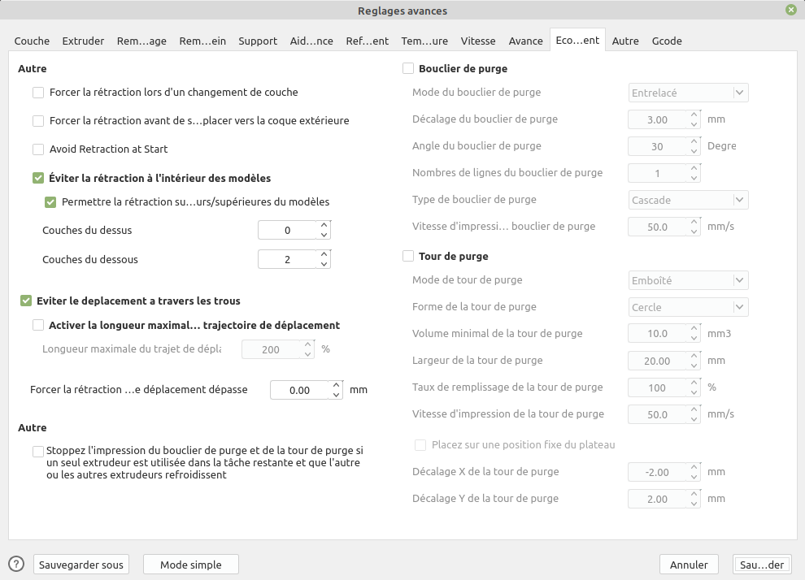Open the help question mark icon
The image size is (805, 580).
pos(16,564)
